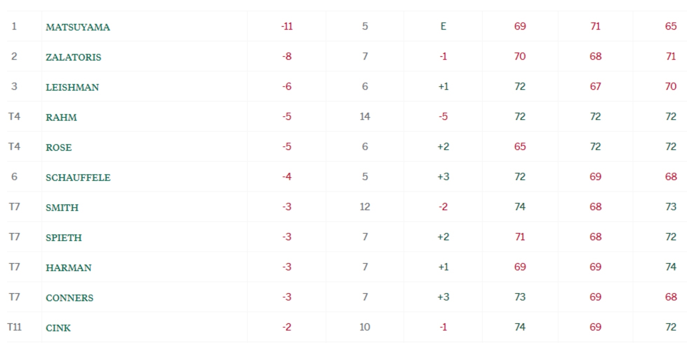The width and height of the screenshot is (694, 350).
Task: Click Matsuyama's today score E
Action: click(x=443, y=26)
